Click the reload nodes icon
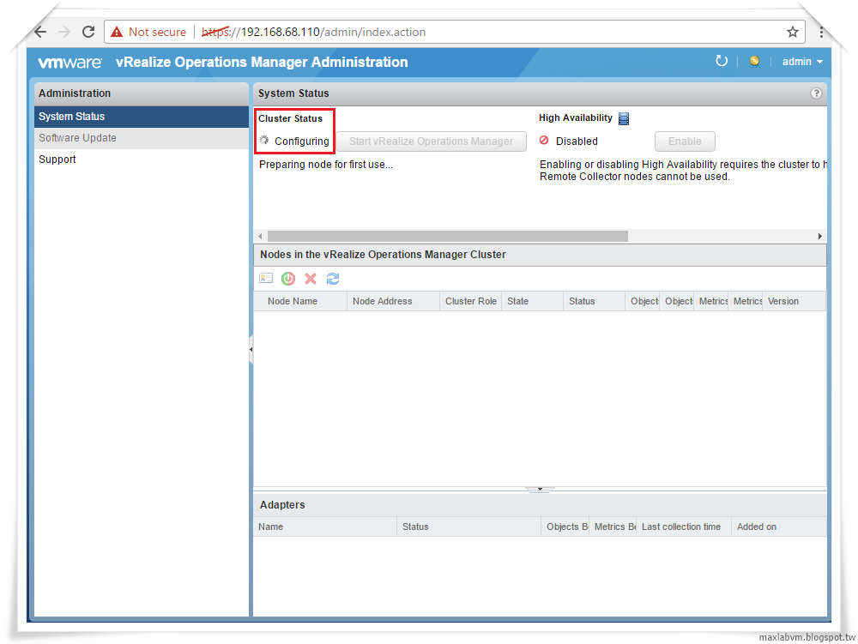 point(333,279)
